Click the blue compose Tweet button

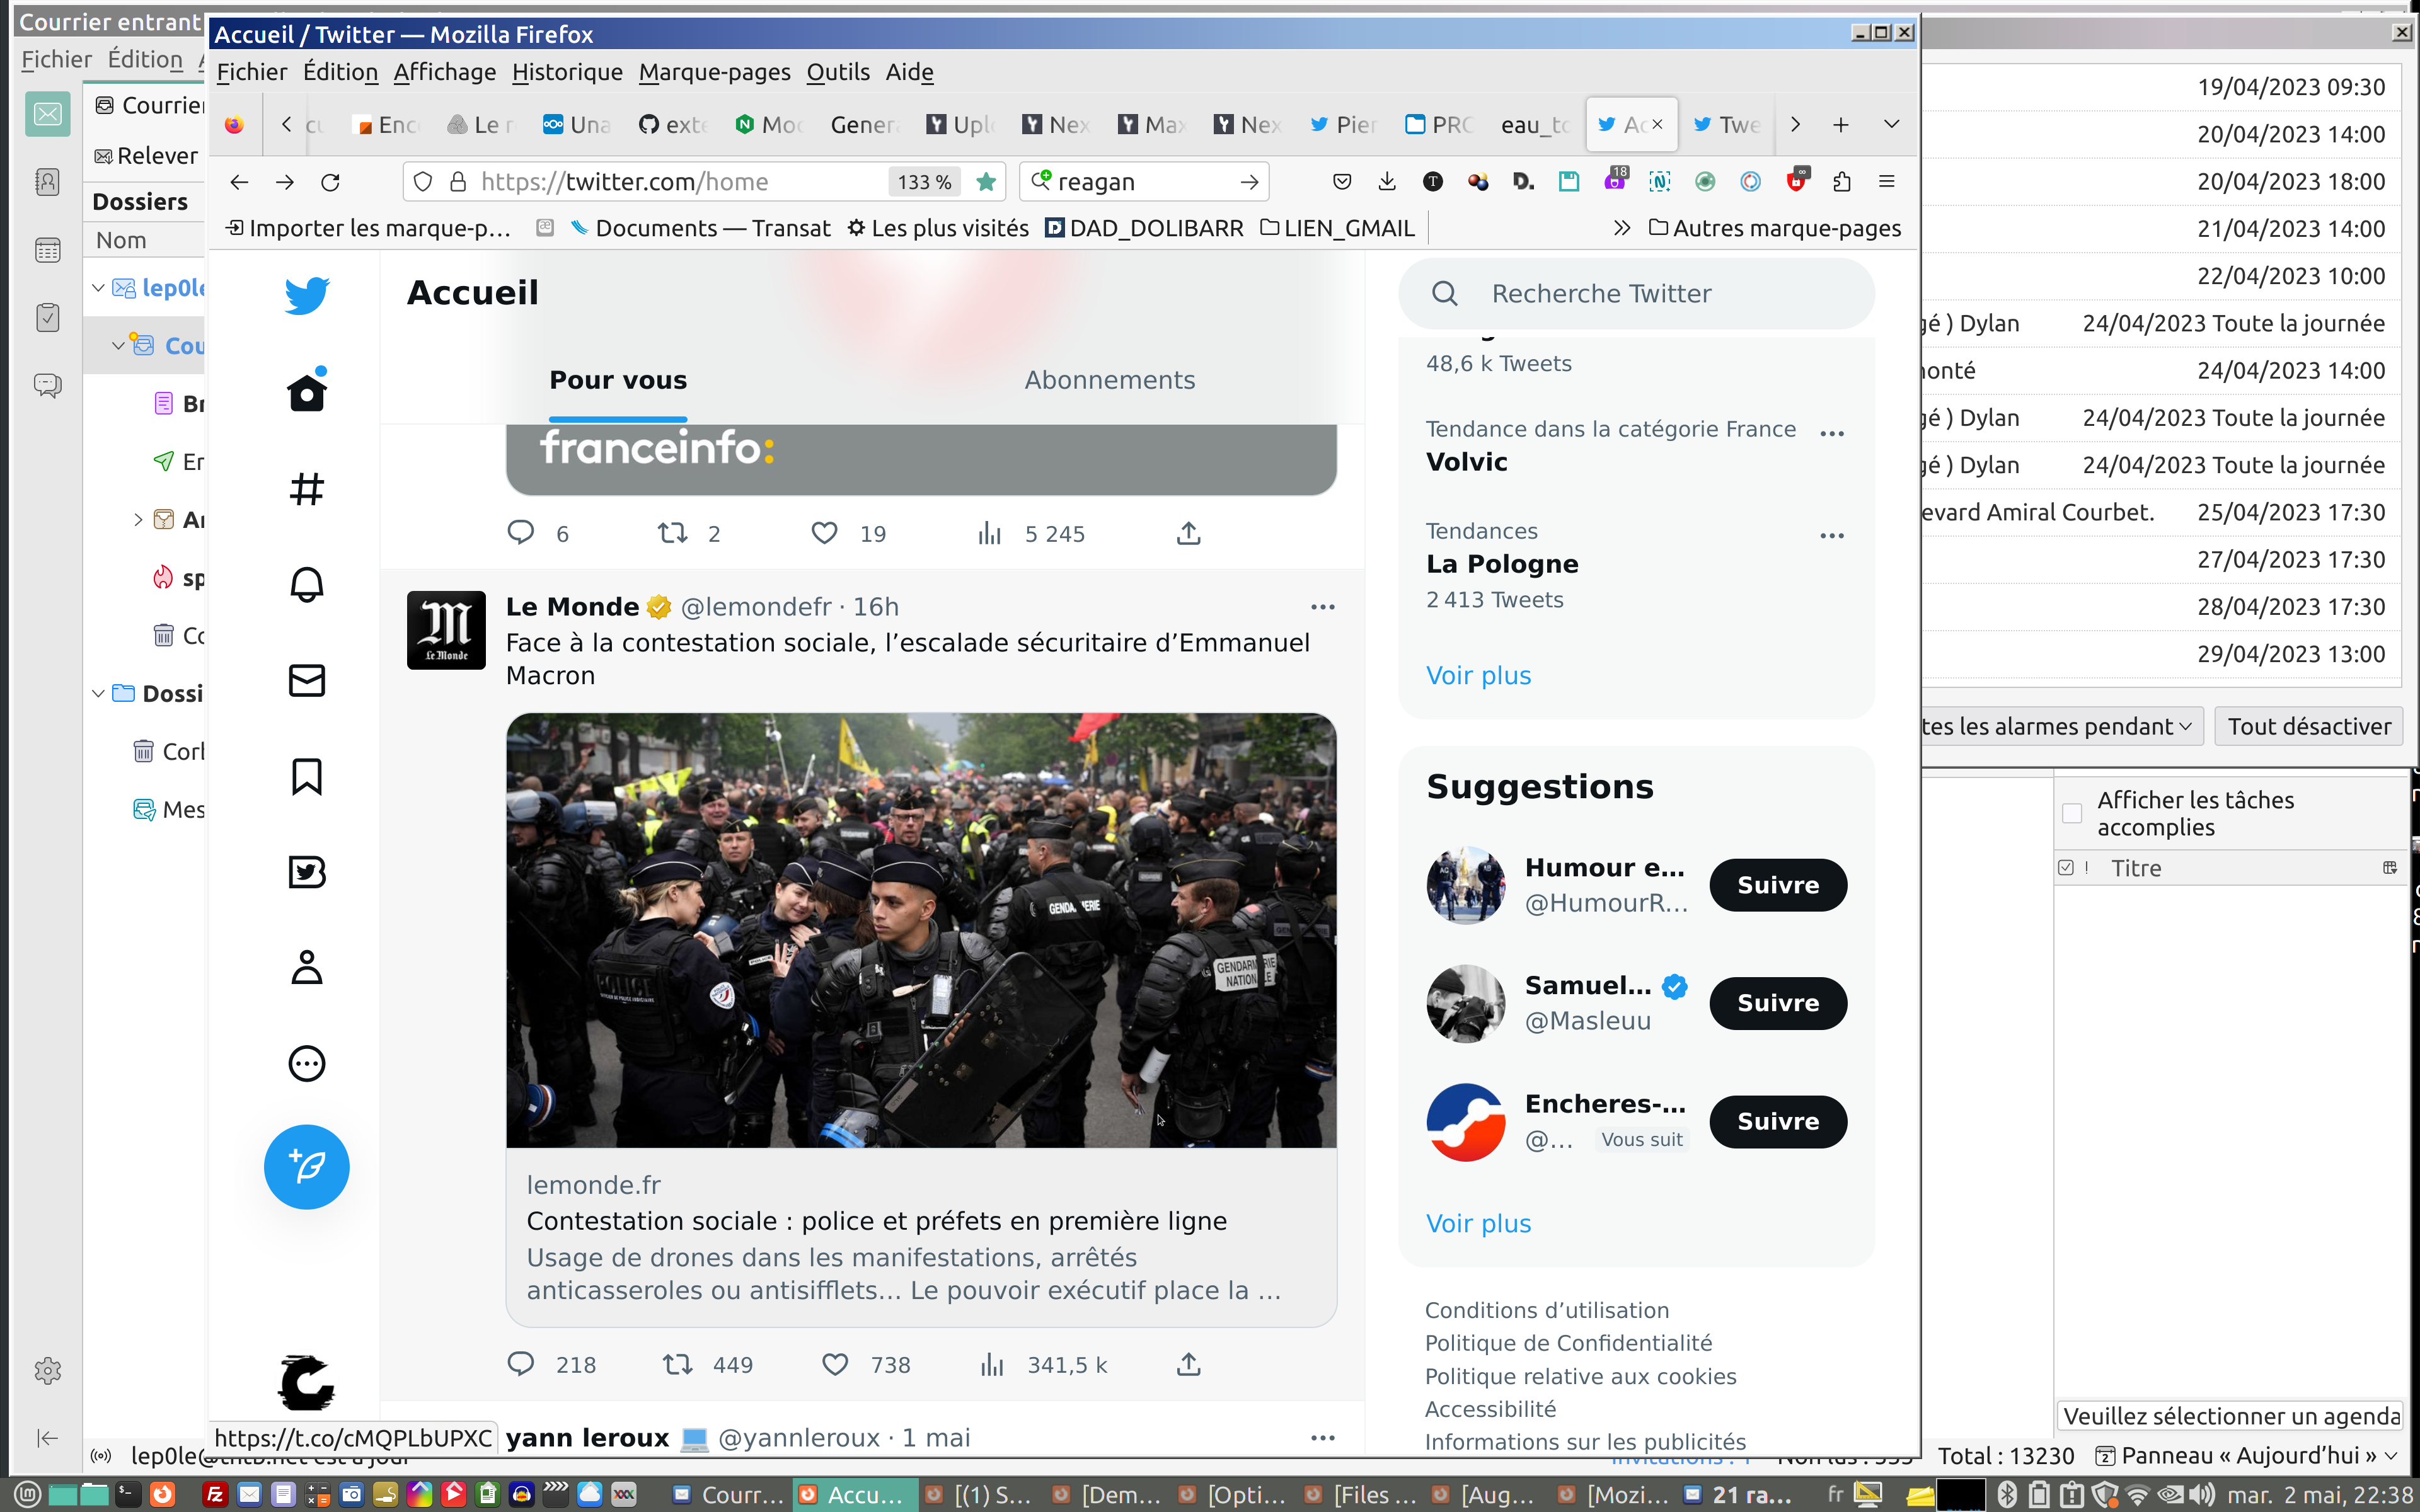coord(306,1166)
